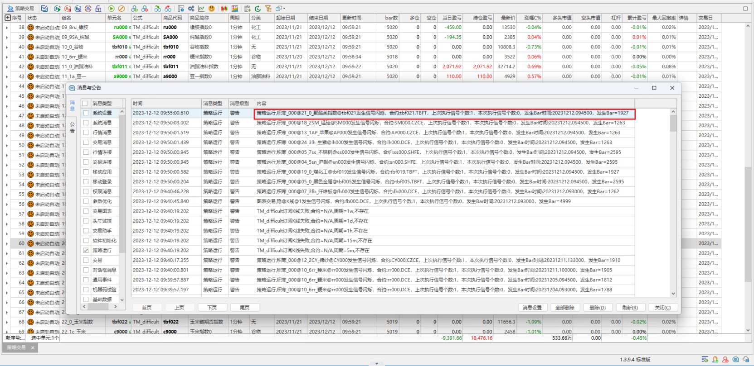Click the add-unit icon with green plus
The image size is (754, 366).
point(135,9)
